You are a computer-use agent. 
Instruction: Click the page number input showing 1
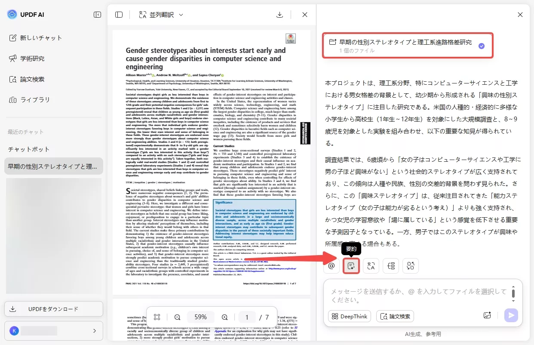pos(247,317)
